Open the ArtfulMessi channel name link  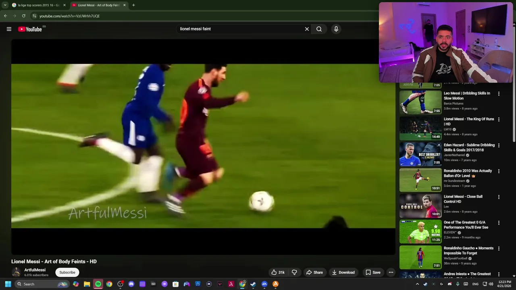[x=35, y=270]
